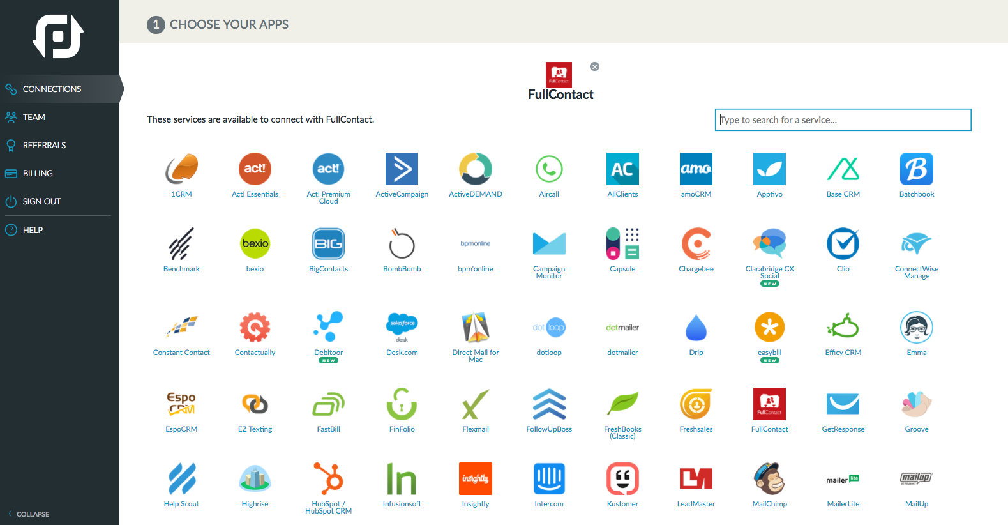Pick the Apptivo app icon

769,169
